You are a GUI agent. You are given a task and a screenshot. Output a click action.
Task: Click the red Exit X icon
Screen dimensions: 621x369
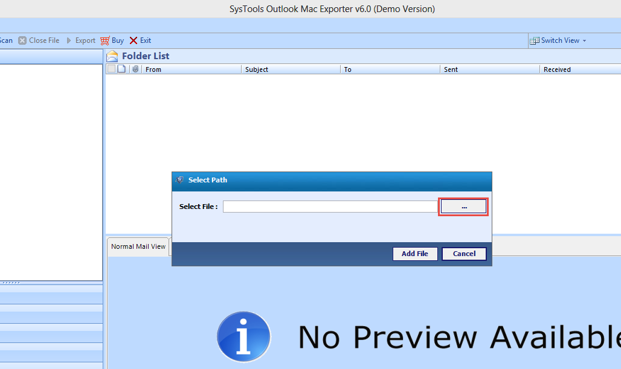point(134,40)
